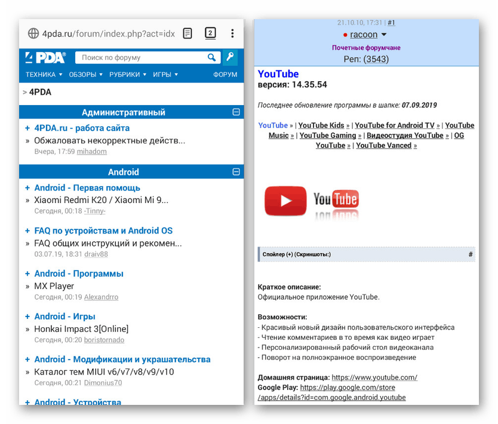This screenshot has width=498, height=424.
Task: Click spoiler hash anchor
Action: 471,254
